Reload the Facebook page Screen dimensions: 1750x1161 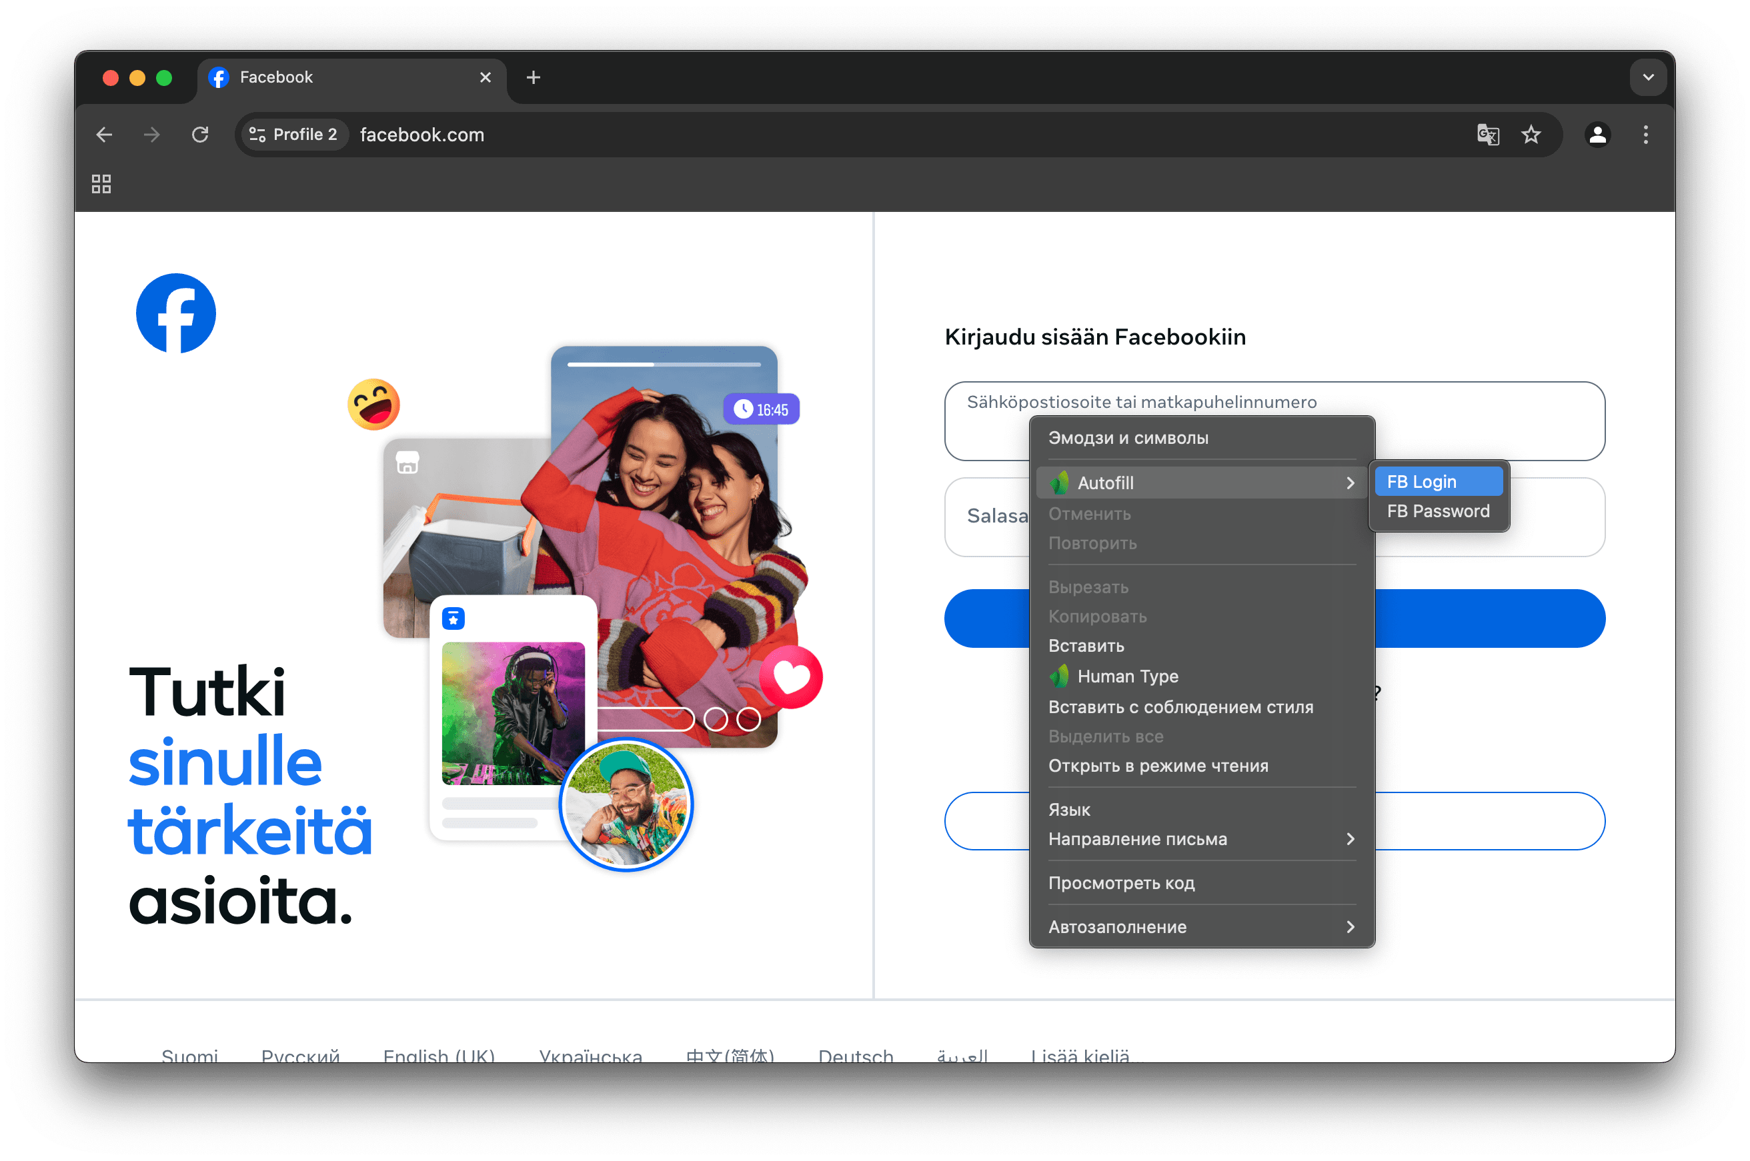click(x=200, y=135)
